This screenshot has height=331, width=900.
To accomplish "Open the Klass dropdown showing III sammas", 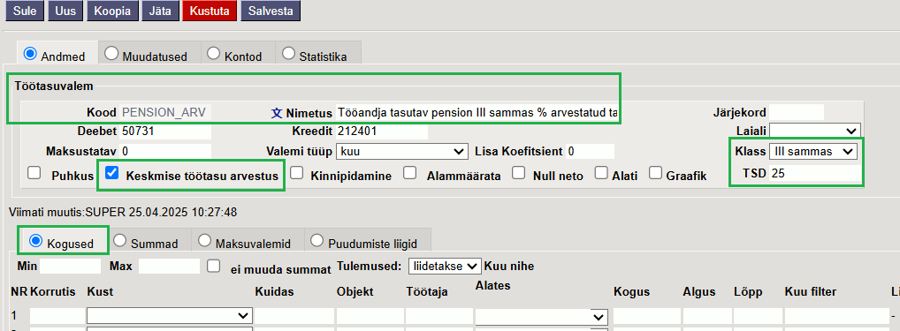I will pos(813,151).
